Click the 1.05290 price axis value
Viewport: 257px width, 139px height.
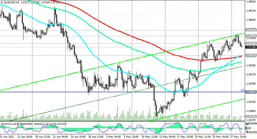[251, 84]
